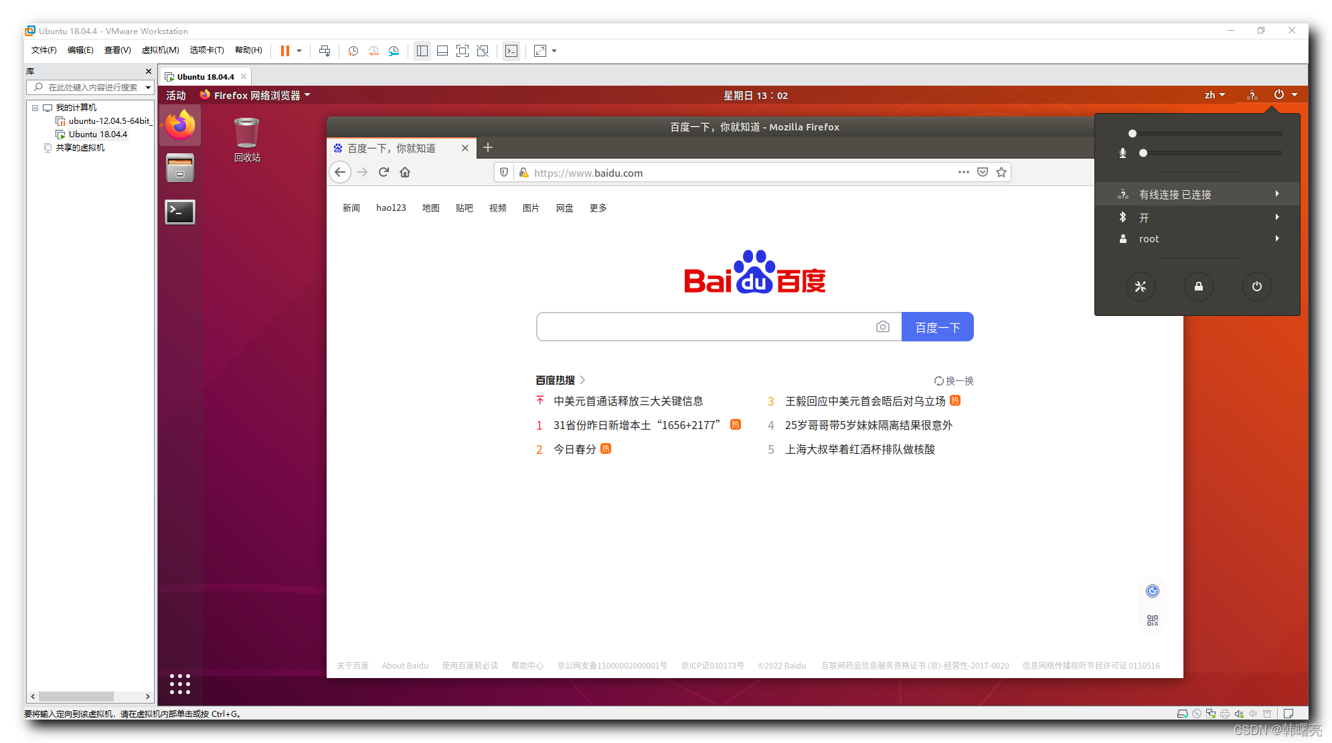
Task: Open the Files manager icon in the dock
Action: [x=180, y=167]
